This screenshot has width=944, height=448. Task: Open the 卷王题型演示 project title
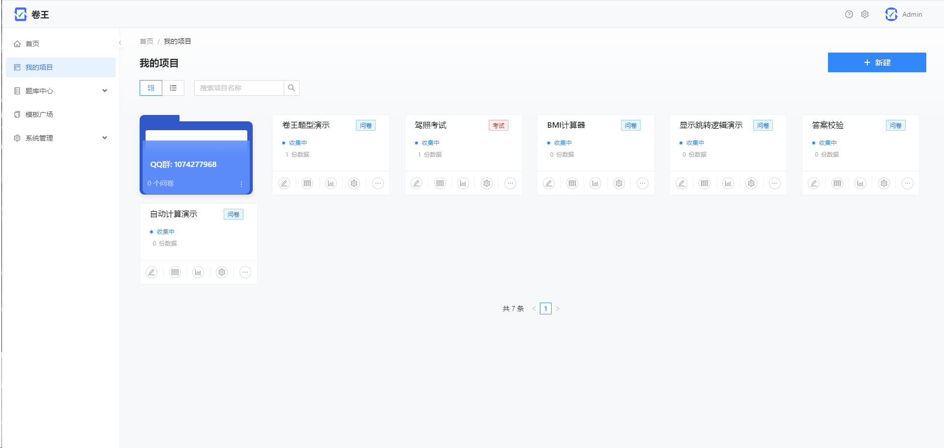point(306,125)
